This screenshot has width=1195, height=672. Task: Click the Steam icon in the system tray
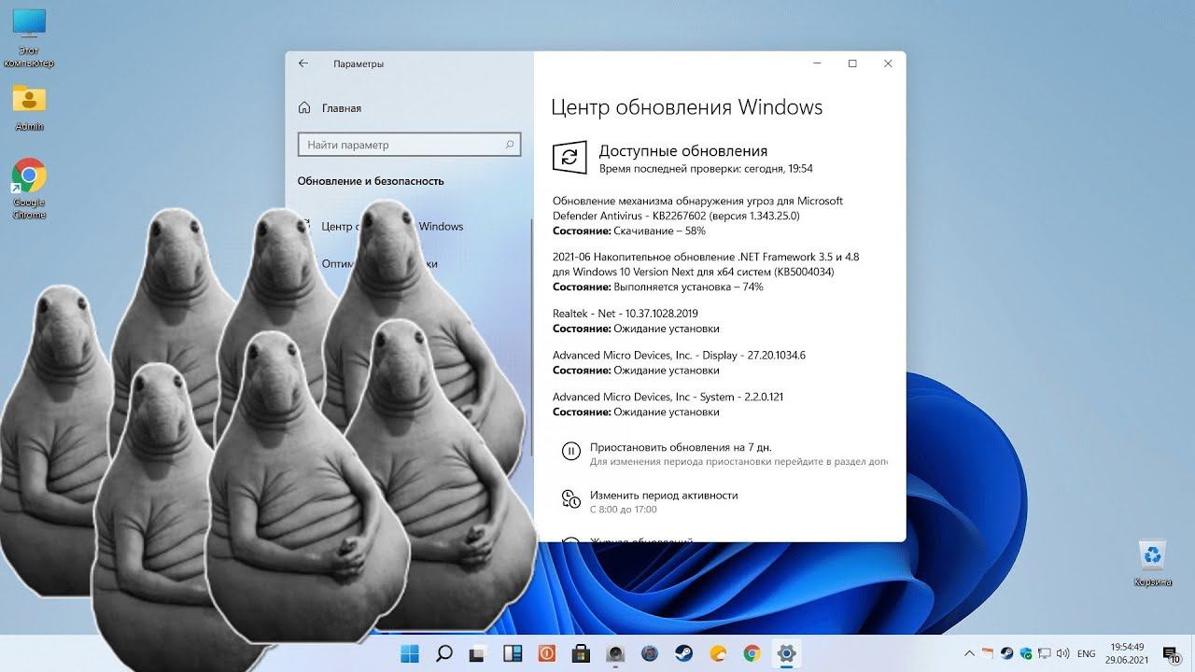[x=1007, y=653]
